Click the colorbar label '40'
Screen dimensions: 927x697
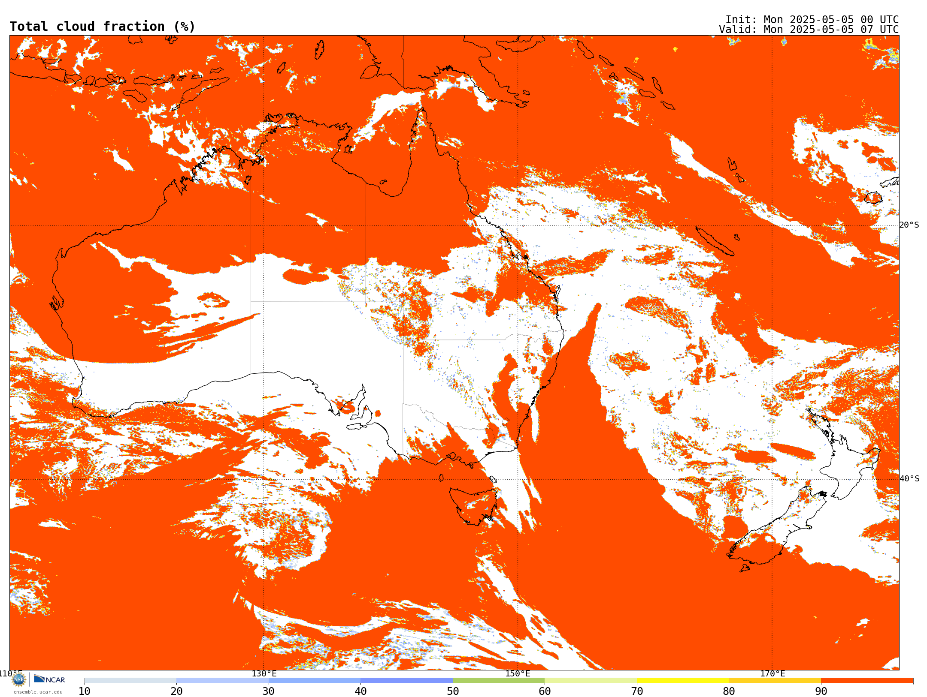[x=360, y=691]
